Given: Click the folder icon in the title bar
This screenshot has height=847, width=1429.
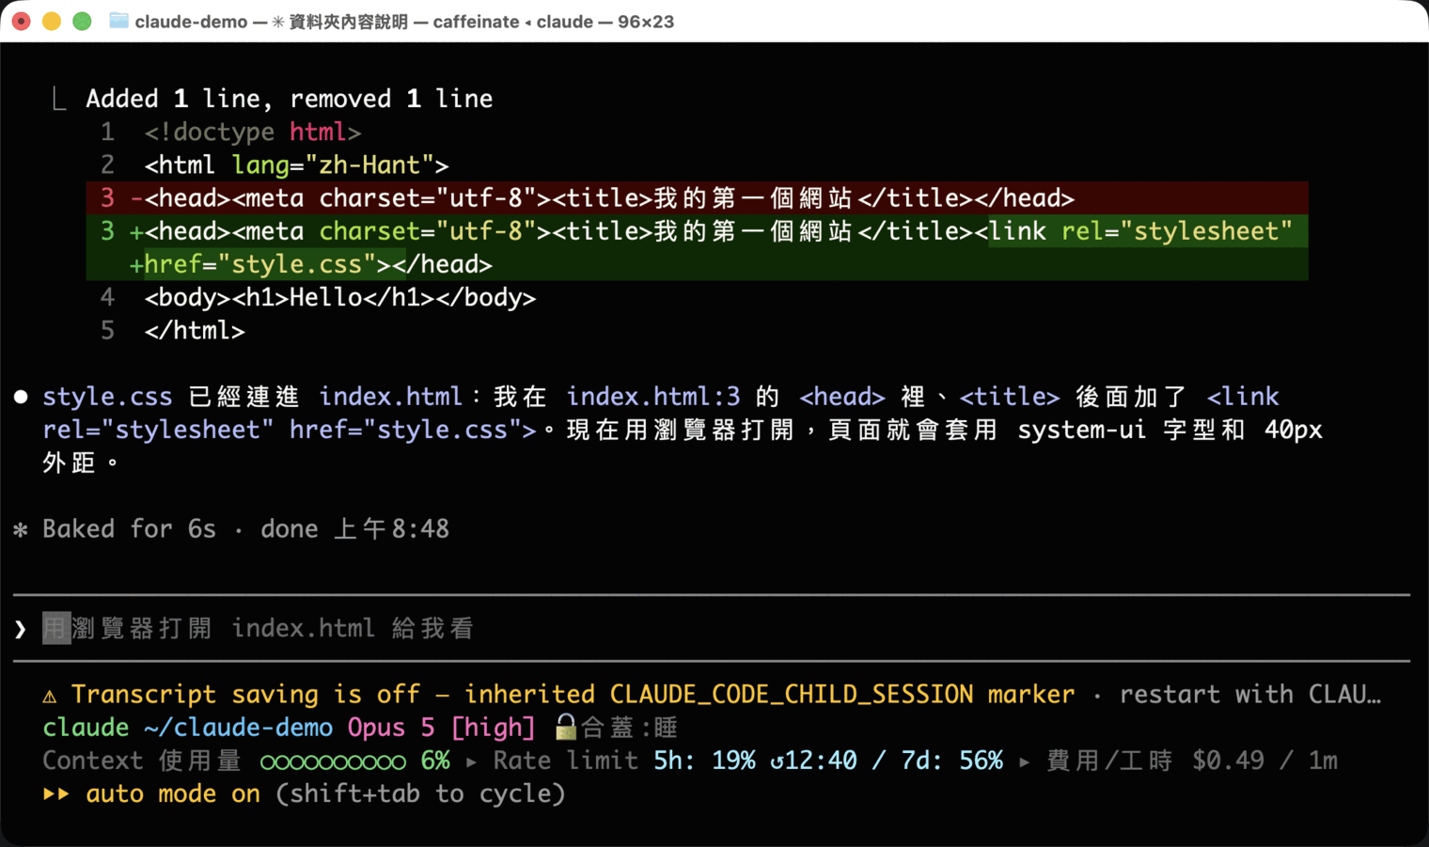Looking at the screenshot, I should pos(118,21).
